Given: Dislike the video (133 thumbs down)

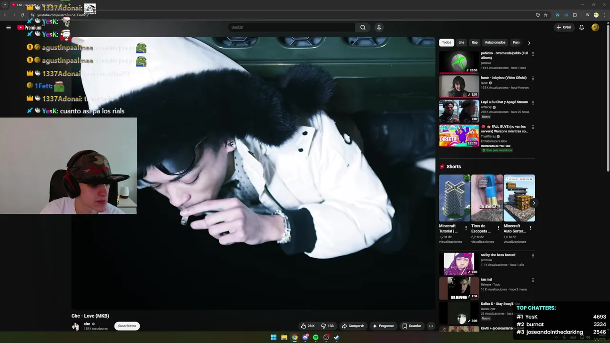Looking at the screenshot, I should coord(327,326).
